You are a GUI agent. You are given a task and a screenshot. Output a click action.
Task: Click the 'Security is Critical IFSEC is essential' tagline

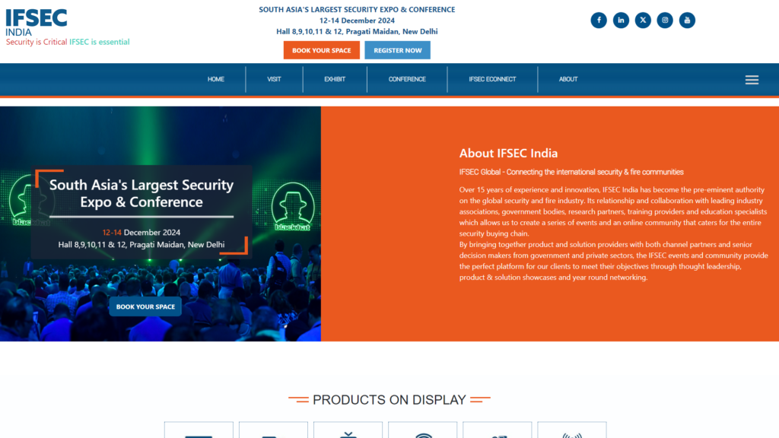(x=68, y=42)
